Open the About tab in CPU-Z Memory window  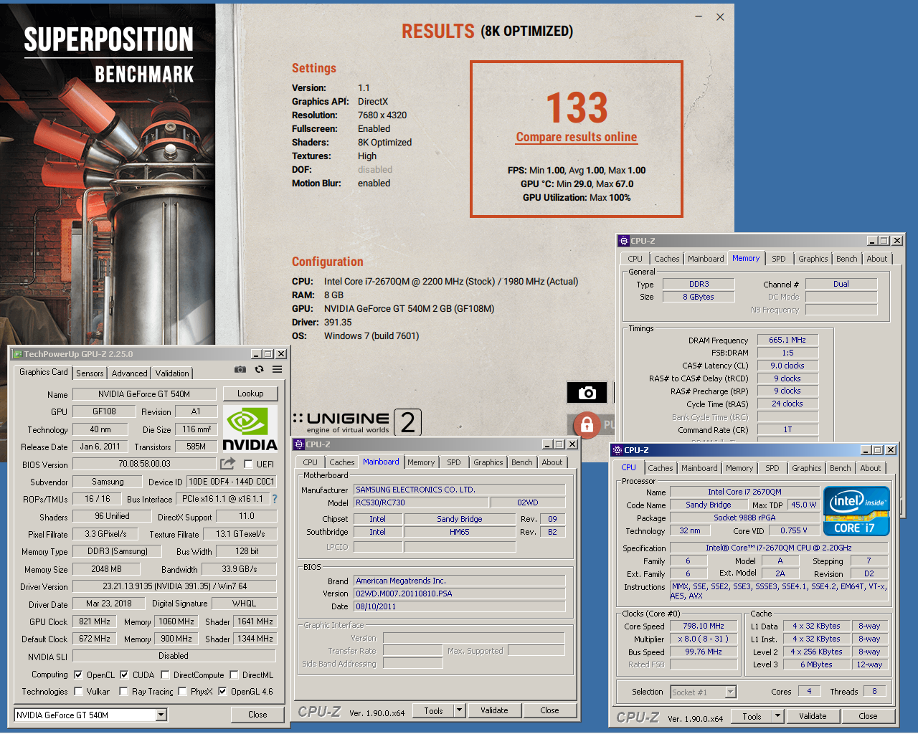(x=876, y=259)
